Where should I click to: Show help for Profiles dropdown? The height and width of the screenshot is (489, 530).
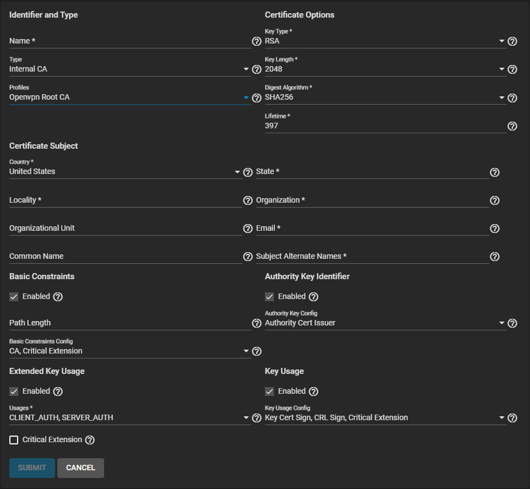[256, 98]
